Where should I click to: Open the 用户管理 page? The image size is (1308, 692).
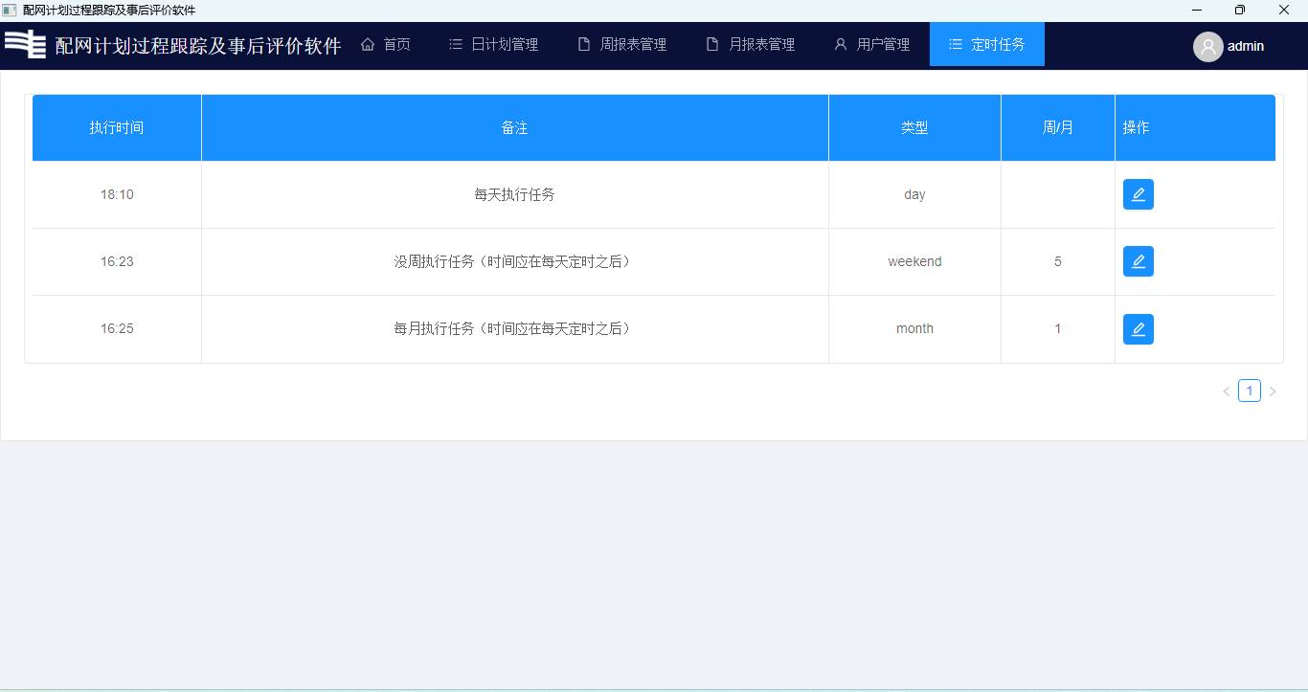871,45
